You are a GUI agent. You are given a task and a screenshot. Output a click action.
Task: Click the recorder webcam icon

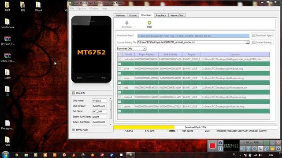tap(255, 149)
